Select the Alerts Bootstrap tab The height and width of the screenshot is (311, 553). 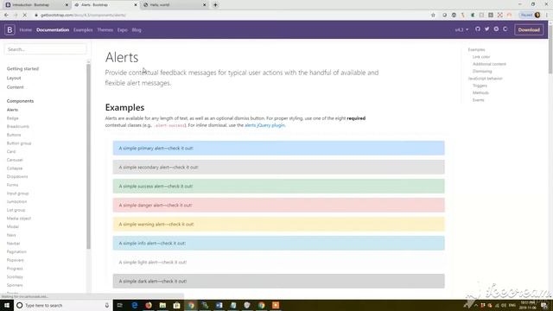[105, 5]
